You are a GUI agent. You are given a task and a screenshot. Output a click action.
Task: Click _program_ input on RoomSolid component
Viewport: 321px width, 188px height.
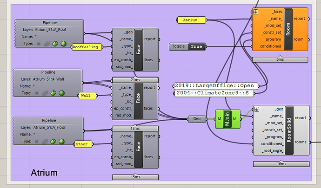(x=274, y=137)
